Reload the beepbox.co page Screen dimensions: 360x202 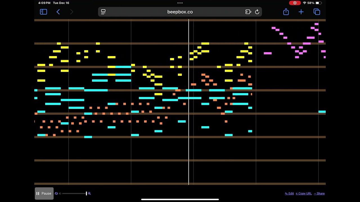[x=257, y=12]
